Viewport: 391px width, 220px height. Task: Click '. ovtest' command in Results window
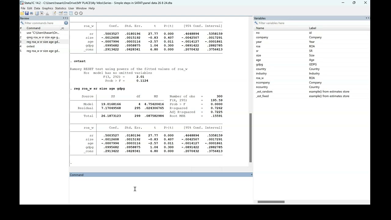(78, 61)
